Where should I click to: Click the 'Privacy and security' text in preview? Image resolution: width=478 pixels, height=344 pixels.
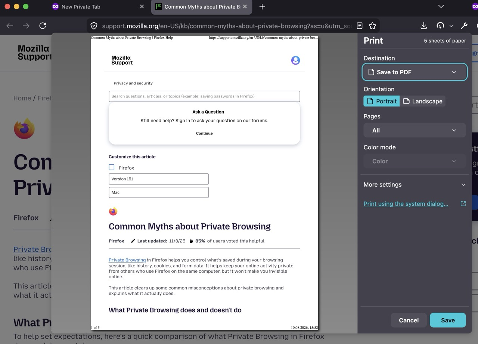coord(133,83)
